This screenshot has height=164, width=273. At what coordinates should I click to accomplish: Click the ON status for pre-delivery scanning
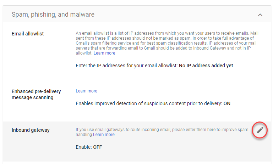tap(227, 103)
